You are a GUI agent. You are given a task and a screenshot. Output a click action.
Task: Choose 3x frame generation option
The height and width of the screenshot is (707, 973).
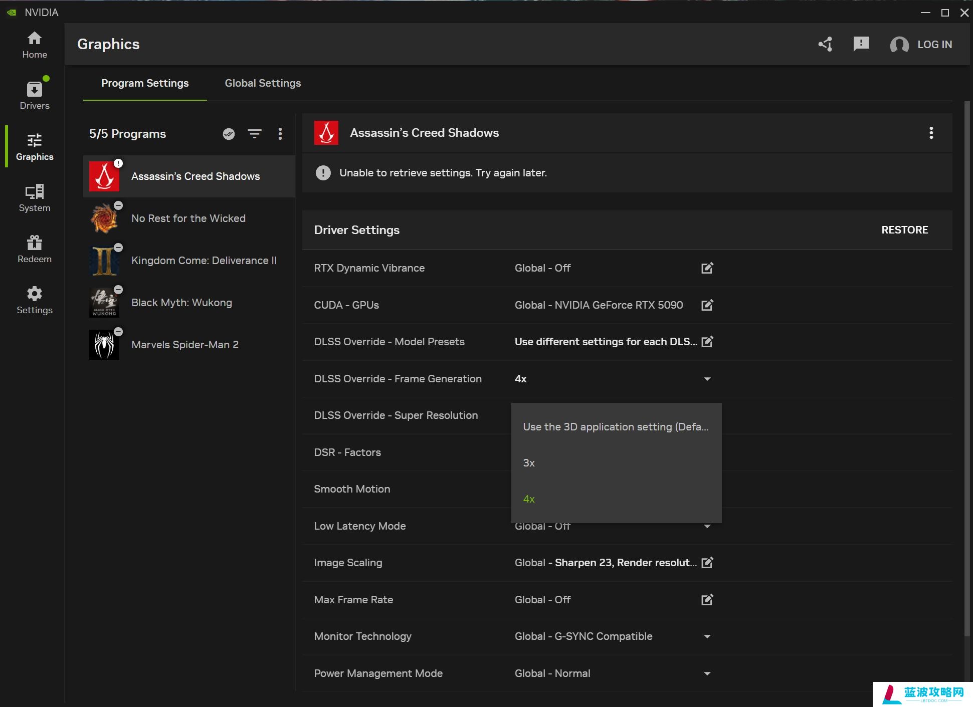coord(616,463)
